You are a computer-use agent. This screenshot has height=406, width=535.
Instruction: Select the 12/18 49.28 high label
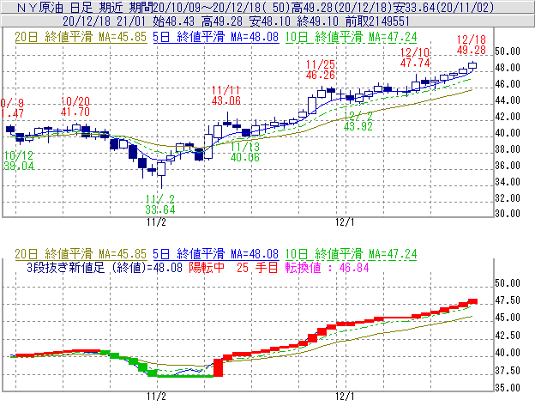[472, 45]
